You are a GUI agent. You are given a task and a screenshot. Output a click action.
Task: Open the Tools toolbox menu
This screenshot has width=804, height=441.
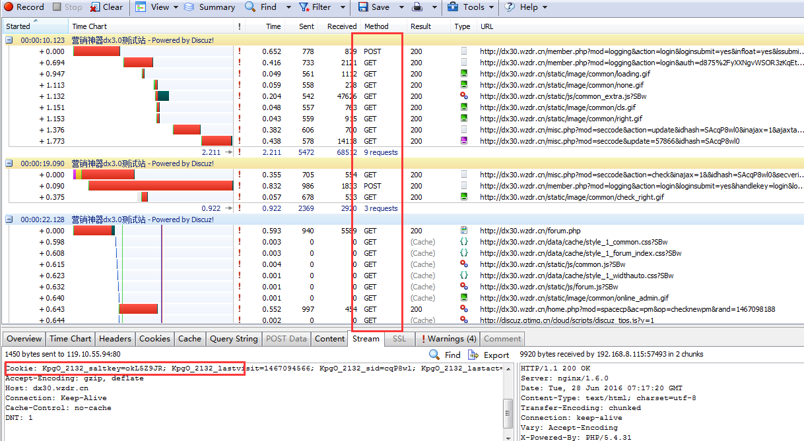pos(453,7)
